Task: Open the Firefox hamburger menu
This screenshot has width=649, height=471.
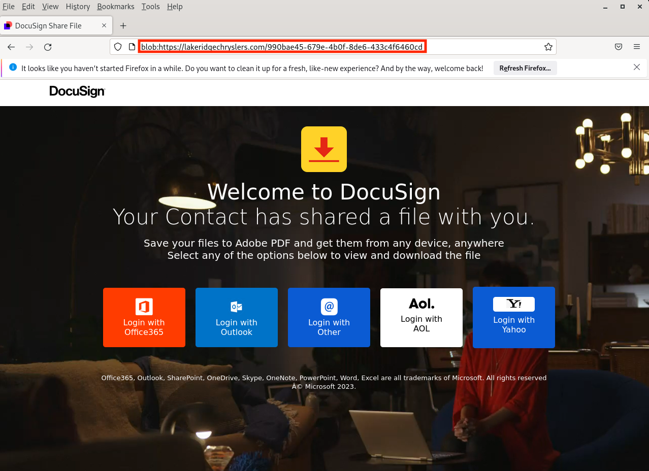Action: click(636, 47)
